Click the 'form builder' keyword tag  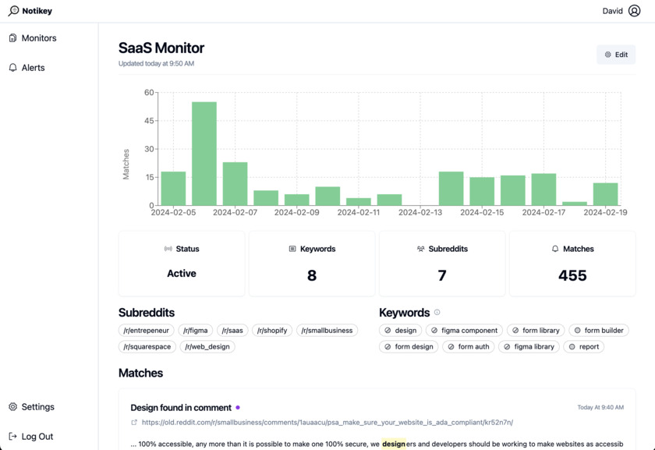pyautogui.click(x=598, y=331)
